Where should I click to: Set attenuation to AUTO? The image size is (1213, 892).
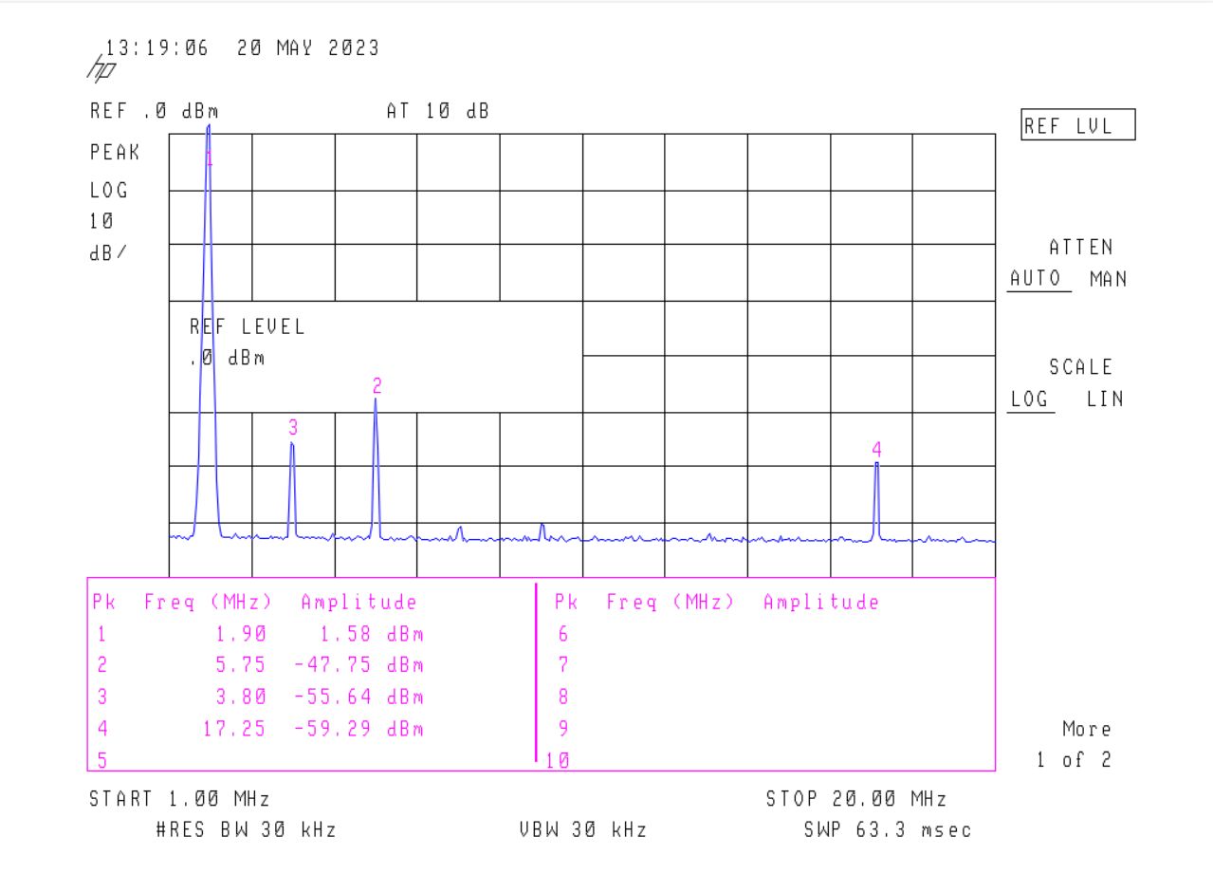(1038, 280)
